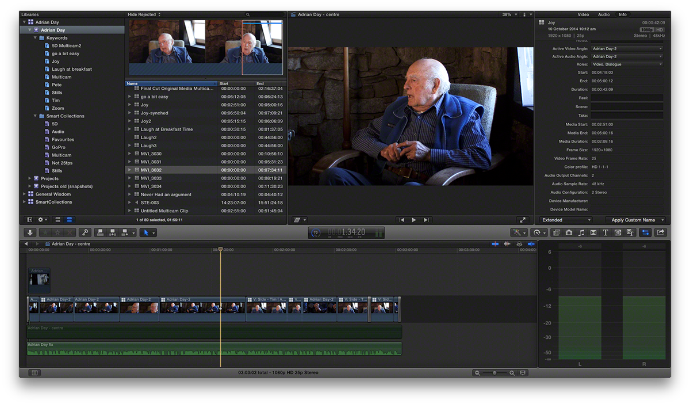
Task: Collapse the Keywords folder
Action: click(35, 38)
